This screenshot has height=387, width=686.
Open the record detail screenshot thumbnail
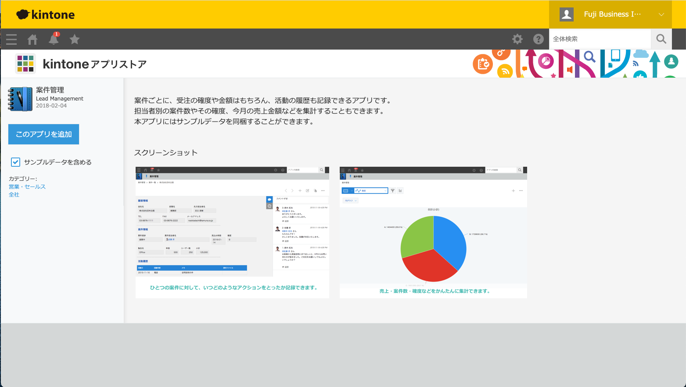click(x=232, y=233)
